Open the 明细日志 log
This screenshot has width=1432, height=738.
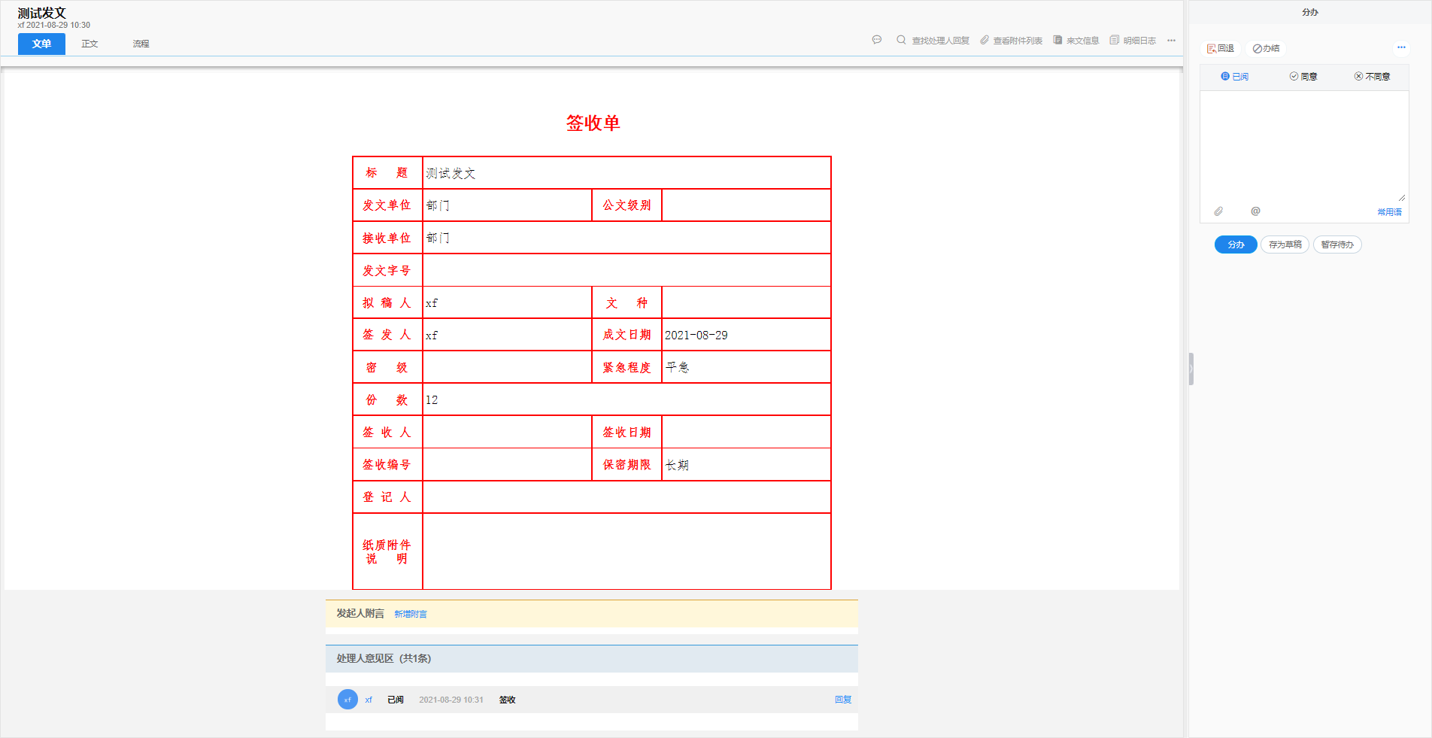[x=1133, y=40]
